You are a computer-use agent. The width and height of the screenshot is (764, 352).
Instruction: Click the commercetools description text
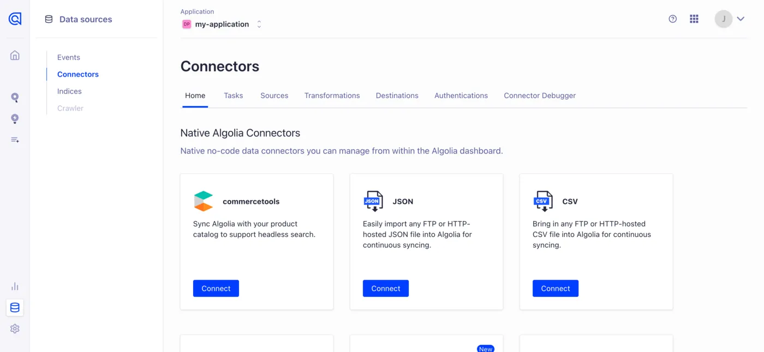pos(254,229)
